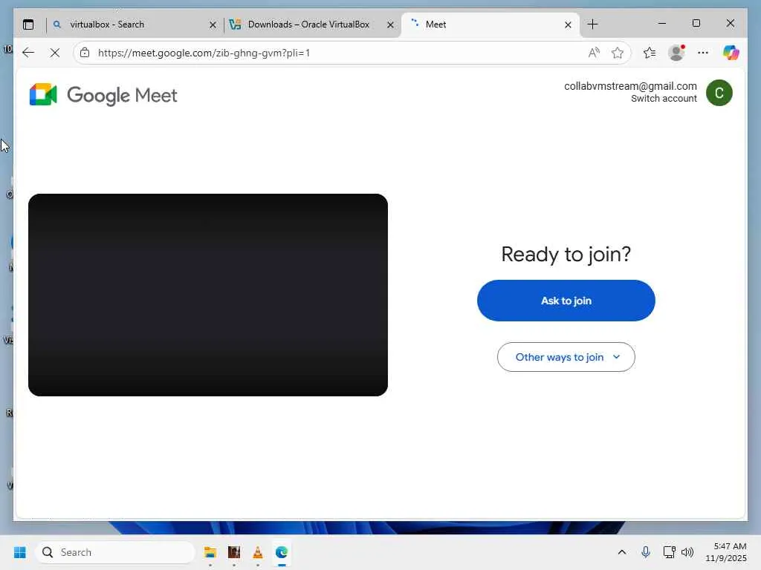Close the Meet tab
Screen dimensions: 761x570
pos(568,24)
